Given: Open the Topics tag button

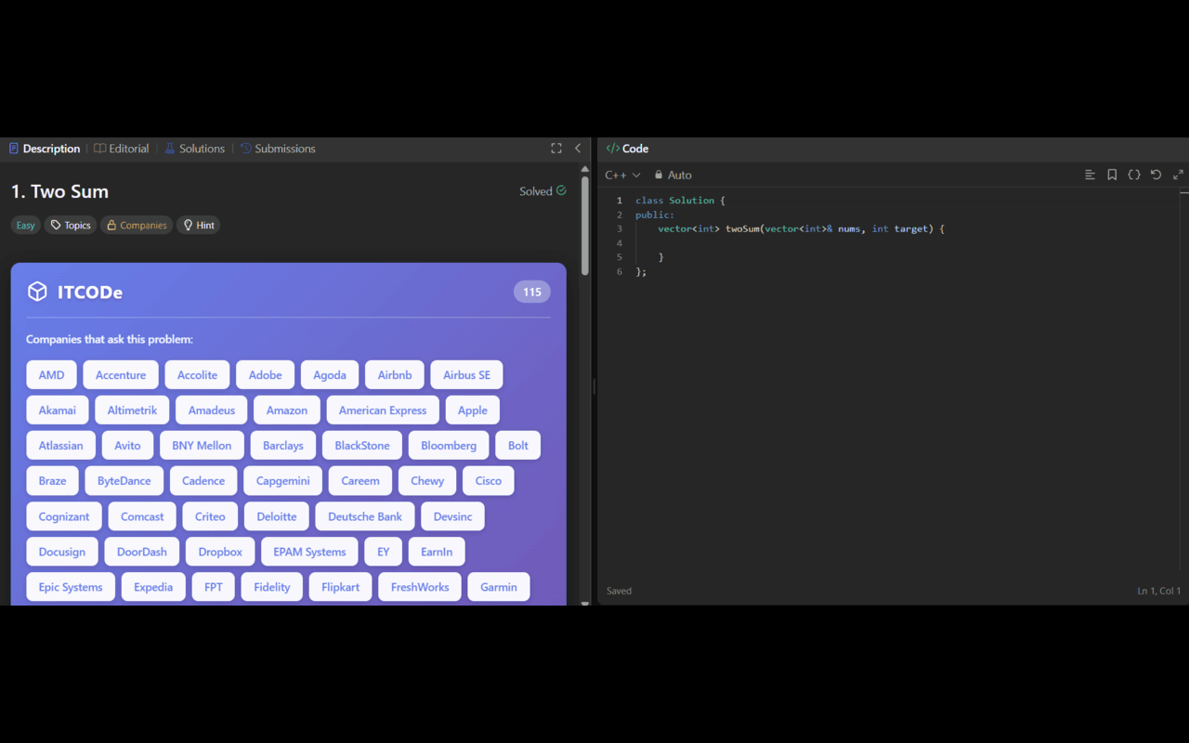Looking at the screenshot, I should (71, 225).
